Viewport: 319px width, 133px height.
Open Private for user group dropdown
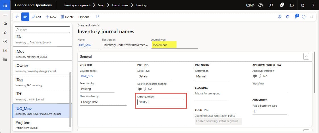212,99
